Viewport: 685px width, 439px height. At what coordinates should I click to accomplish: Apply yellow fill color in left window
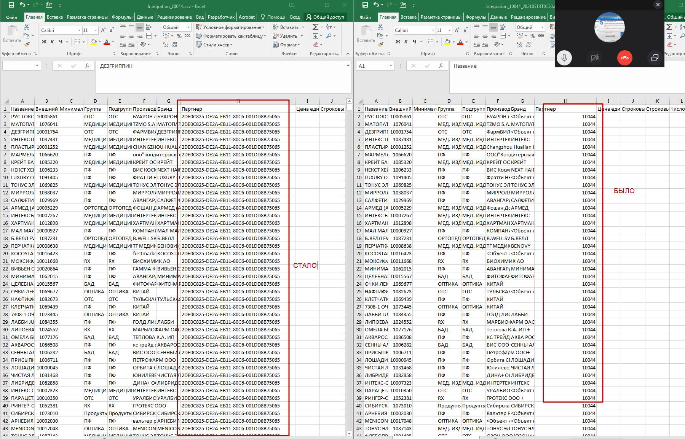(93, 42)
